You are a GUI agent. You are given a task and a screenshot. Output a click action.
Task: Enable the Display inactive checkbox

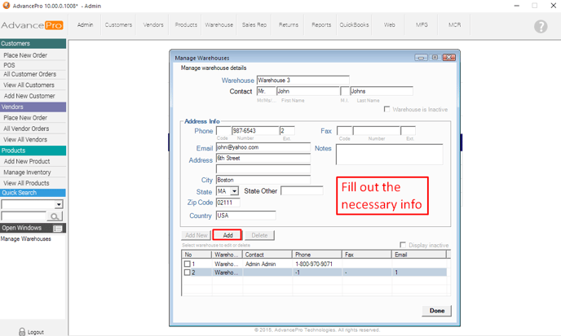click(x=403, y=245)
